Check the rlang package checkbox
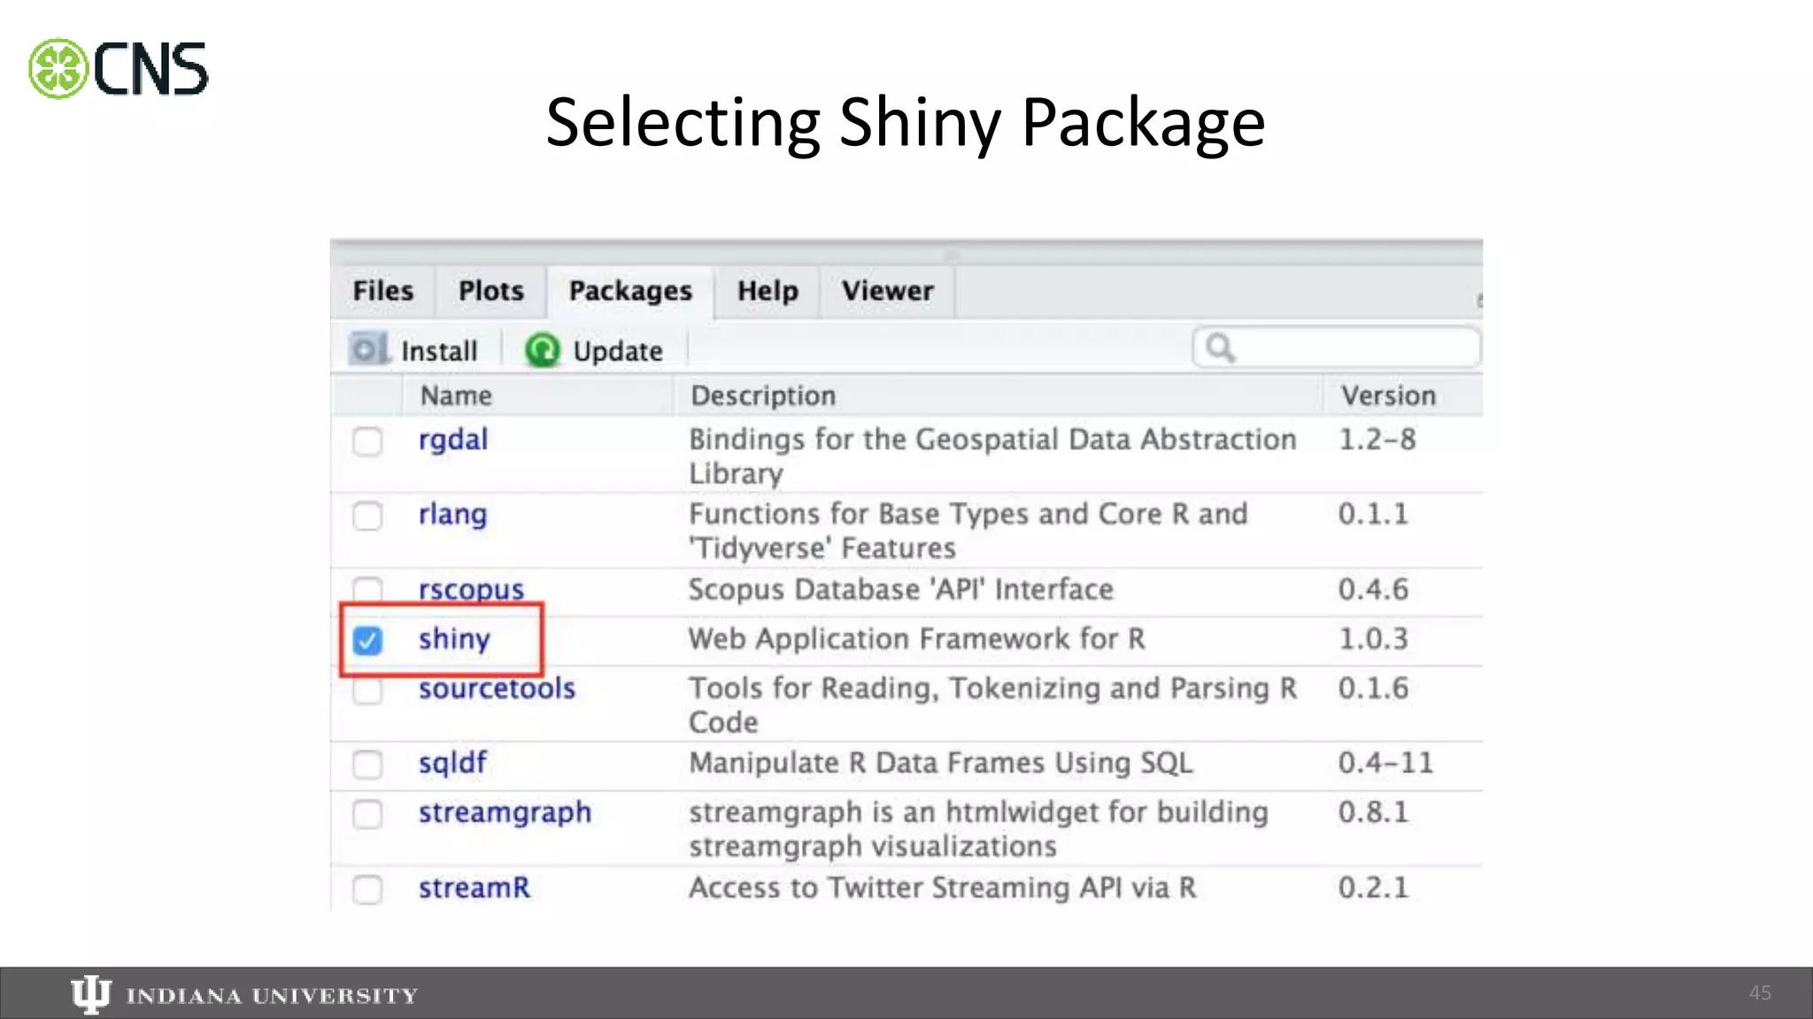Viewport: 1813px width, 1019px height. tap(367, 515)
